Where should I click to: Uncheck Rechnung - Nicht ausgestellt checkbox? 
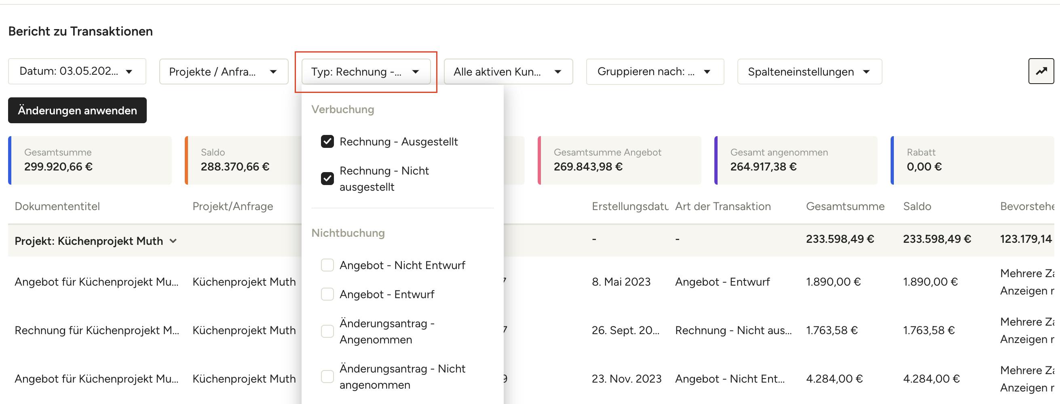327,179
